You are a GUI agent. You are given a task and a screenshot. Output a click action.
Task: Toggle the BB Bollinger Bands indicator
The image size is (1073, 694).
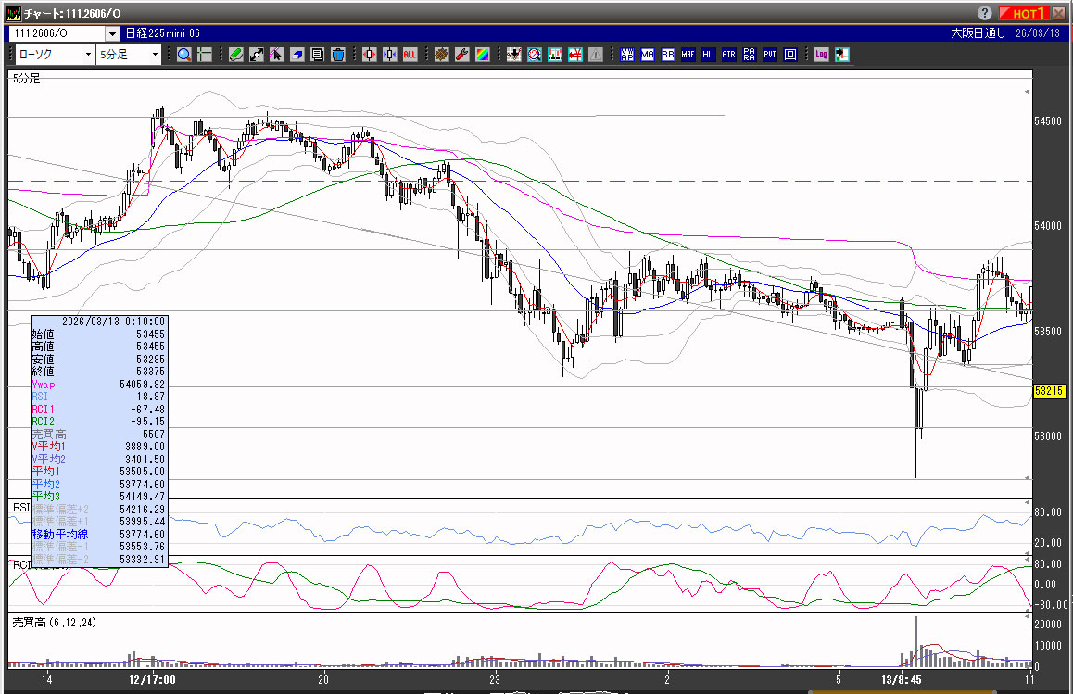[667, 55]
